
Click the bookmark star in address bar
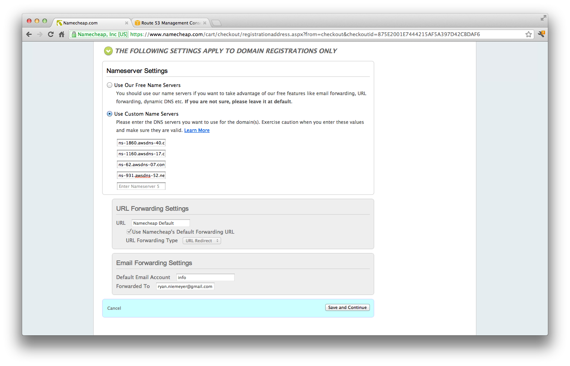point(528,34)
